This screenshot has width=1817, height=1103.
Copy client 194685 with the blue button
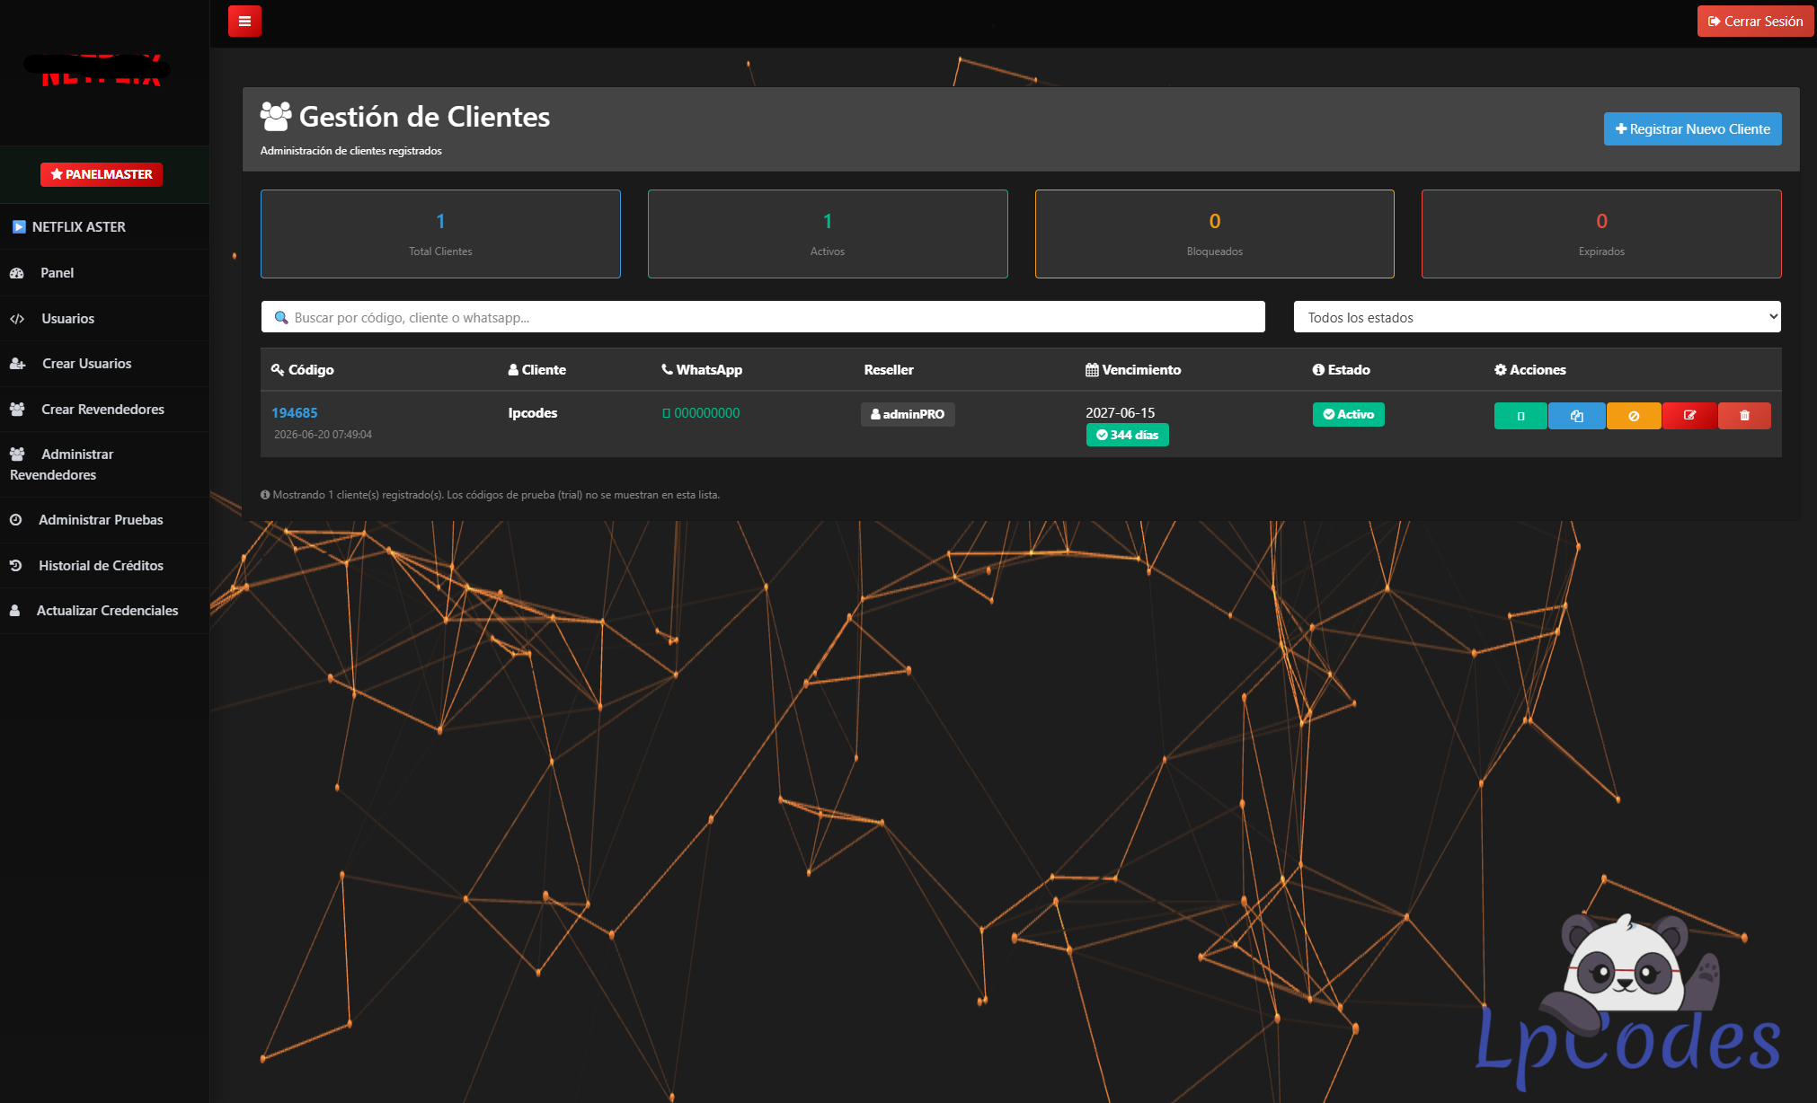point(1576,416)
